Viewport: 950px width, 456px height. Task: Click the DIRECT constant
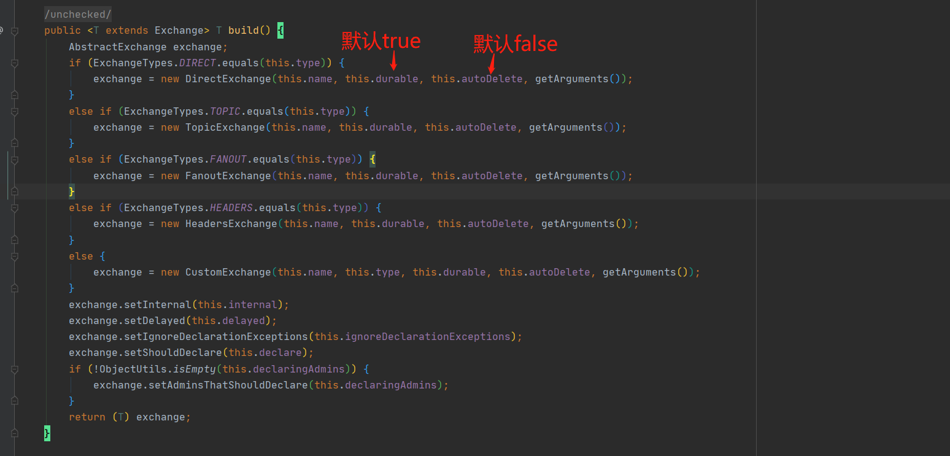click(x=198, y=63)
